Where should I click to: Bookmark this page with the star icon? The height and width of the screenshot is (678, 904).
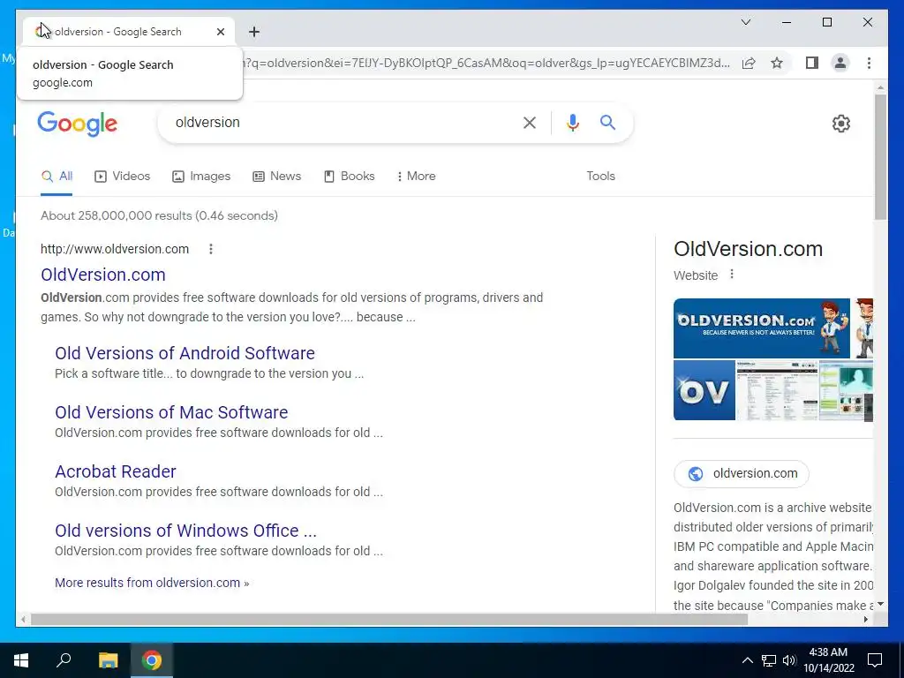(x=777, y=63)
